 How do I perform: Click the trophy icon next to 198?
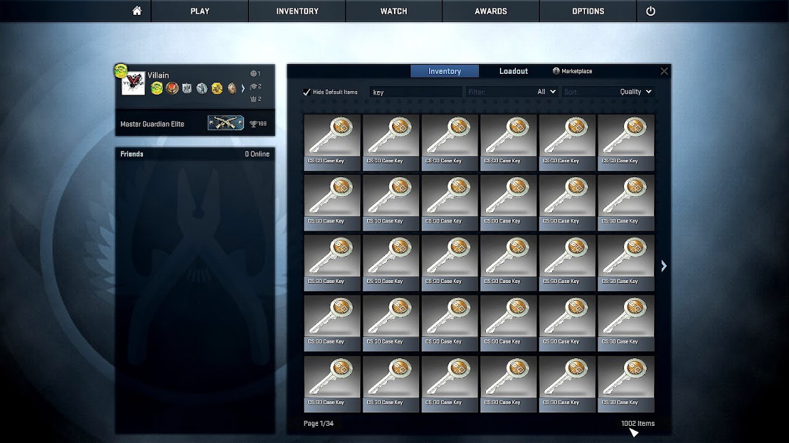pyautogui.click(x=255, y=123)
